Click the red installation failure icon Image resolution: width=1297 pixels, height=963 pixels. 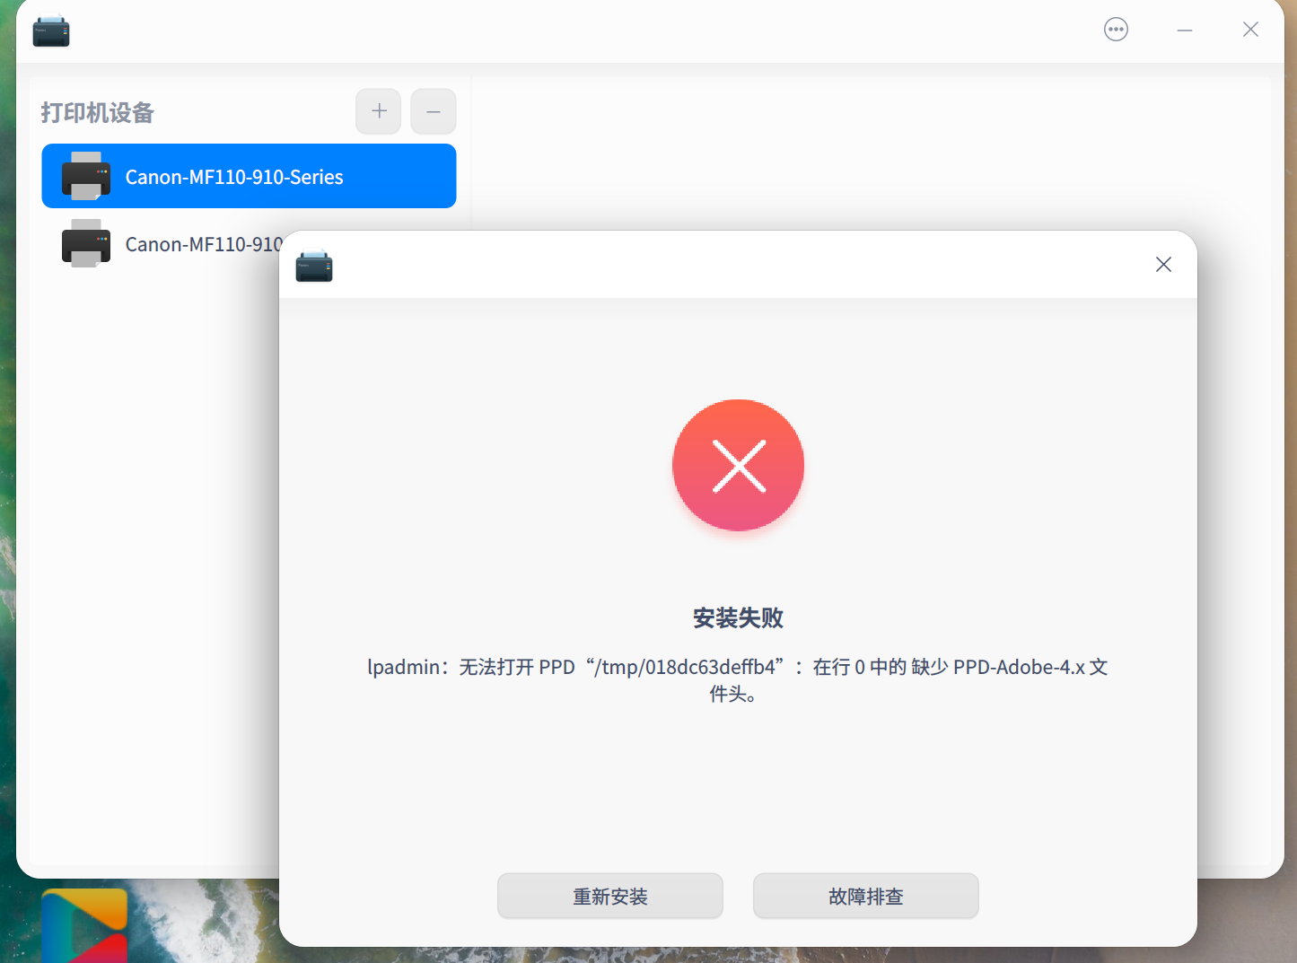(x=738, y=465)
